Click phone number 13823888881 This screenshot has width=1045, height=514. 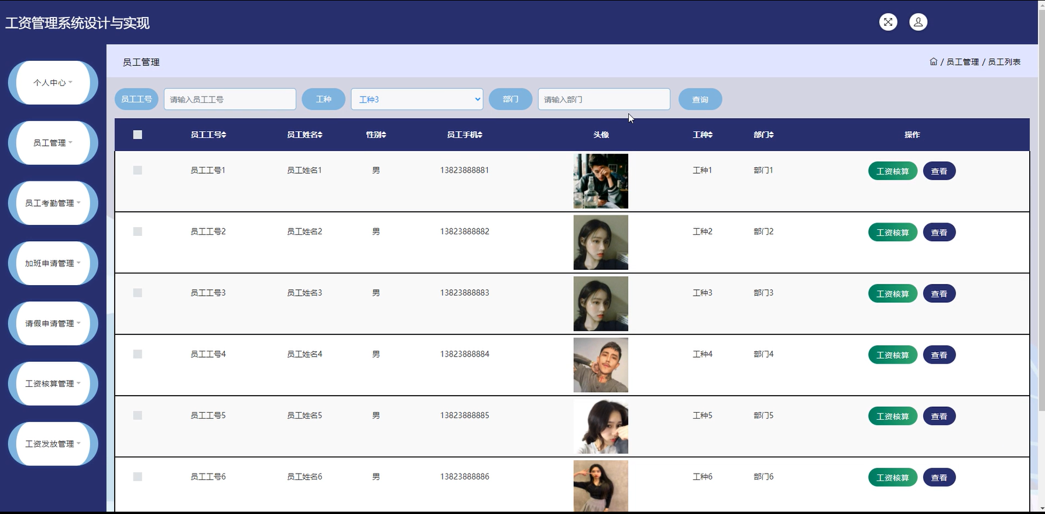pos(465,170)
